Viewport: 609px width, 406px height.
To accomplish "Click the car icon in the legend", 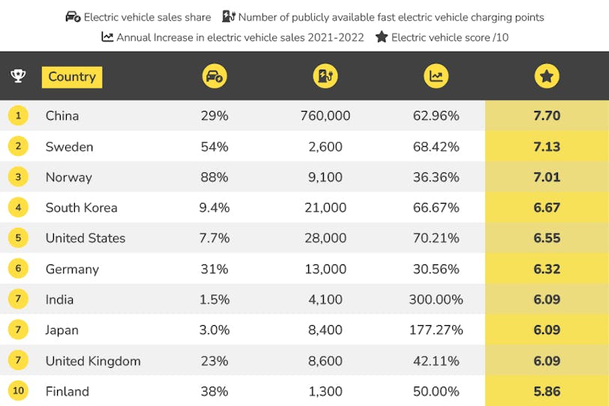I will (73, 16).
